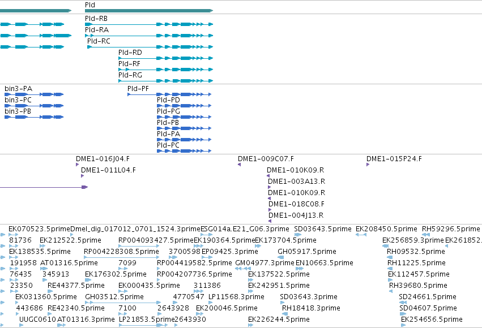Click the arrow marker under DME1-016J04.F
The image size is (482, 328).
click(78, 165)
